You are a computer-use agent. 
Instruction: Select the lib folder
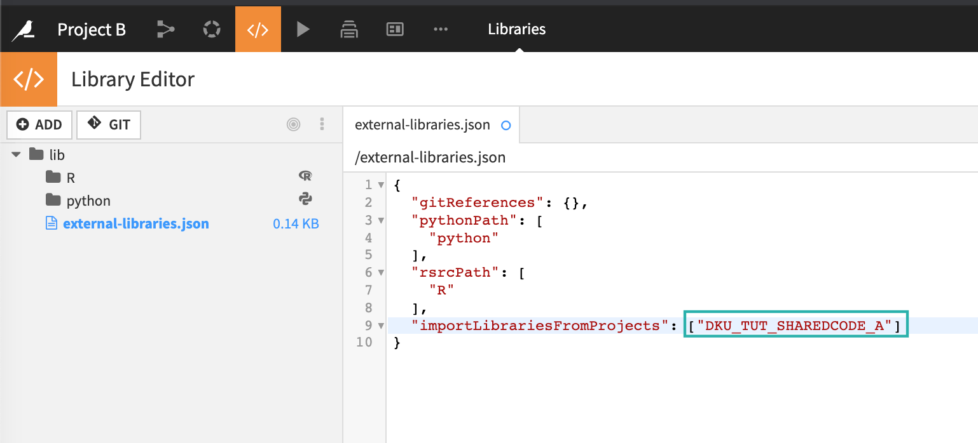(57, 155)
